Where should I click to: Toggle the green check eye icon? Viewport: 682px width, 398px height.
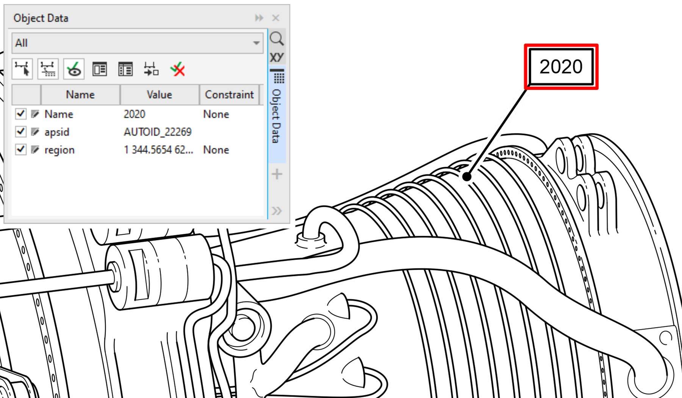(x=74, y=69)
